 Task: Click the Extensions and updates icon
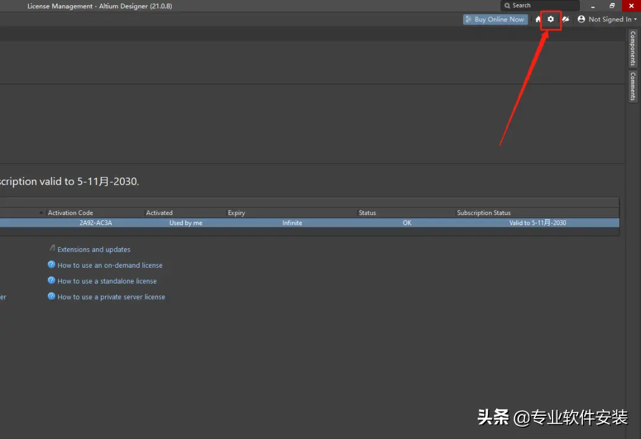pyautogui.click(x=52, y=248)
